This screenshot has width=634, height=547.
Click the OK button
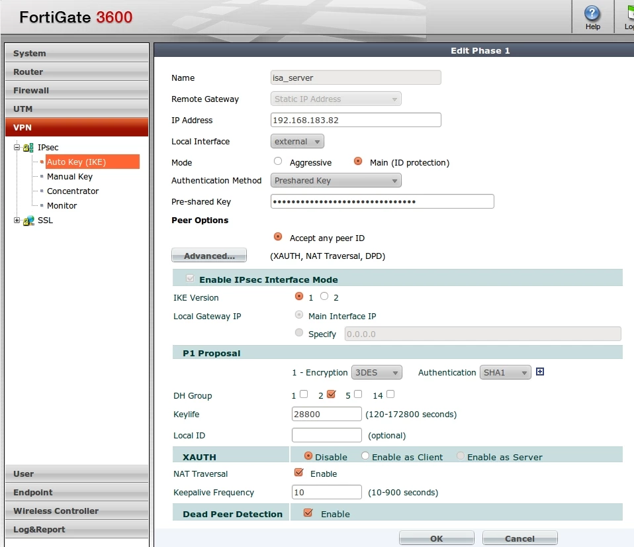[x=436, y=538]
